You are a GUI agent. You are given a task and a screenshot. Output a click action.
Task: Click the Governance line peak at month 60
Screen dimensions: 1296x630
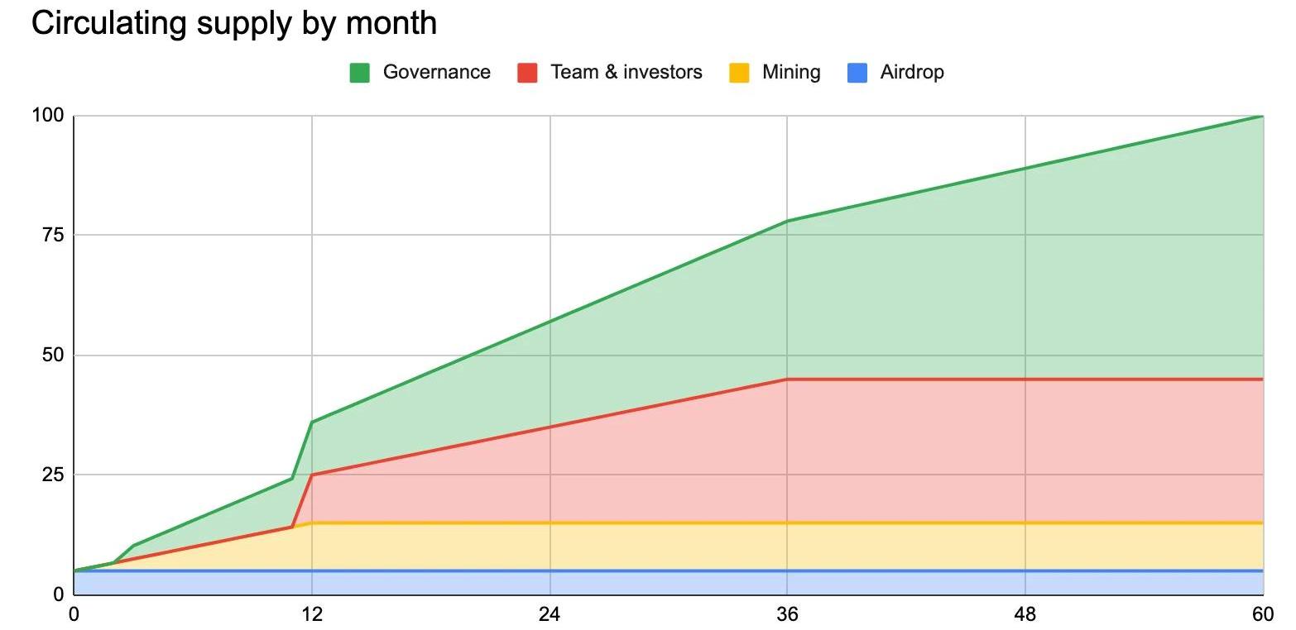1262,117
